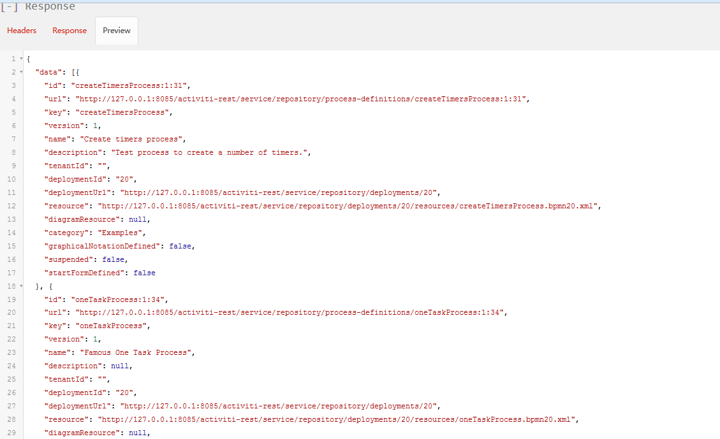Click the "oneTaskProcess:1:34" id value
Image resolution: width=720 pixels, height=439 pixels.
(118, 299)
